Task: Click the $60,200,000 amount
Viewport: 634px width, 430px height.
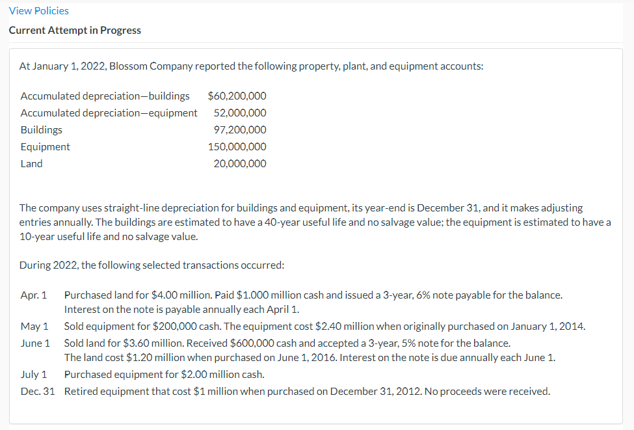Action: pos(237,96)
